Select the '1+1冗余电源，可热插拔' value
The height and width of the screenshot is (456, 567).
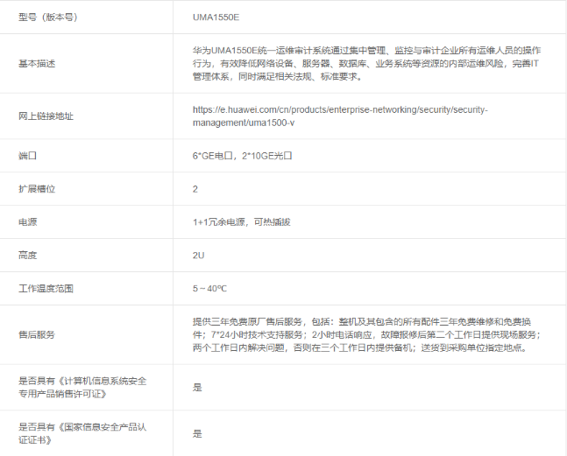pos(242,222)
